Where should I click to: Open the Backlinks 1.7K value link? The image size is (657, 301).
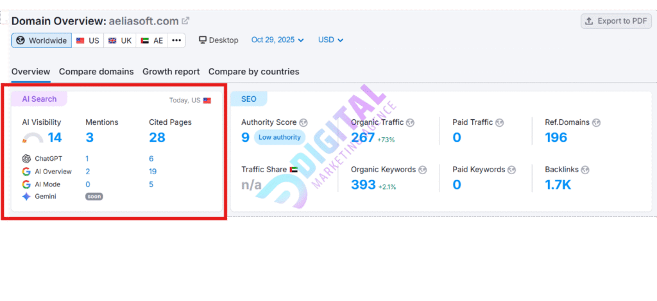(x=558, y=185)
